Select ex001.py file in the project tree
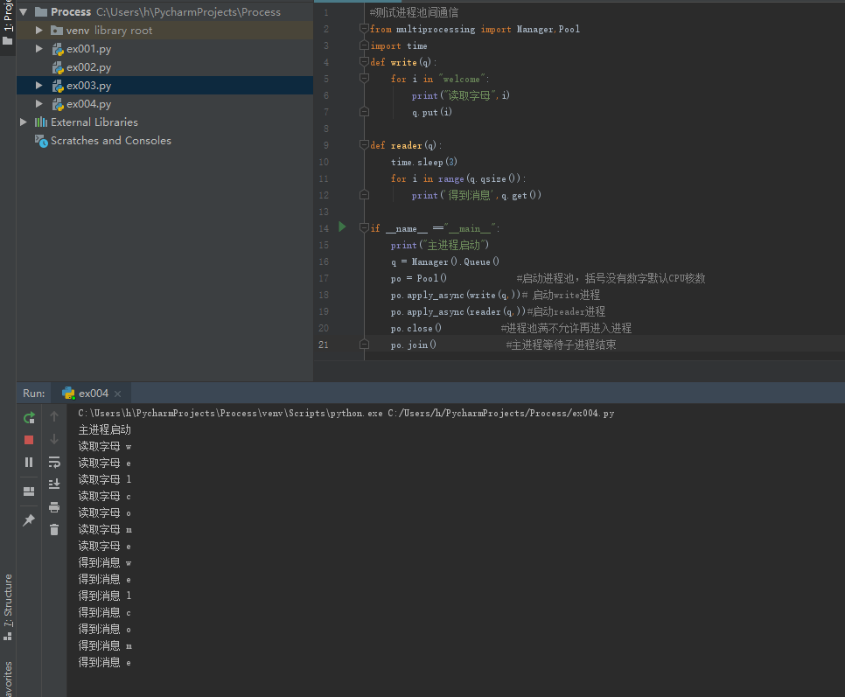The width and height of the screenshot is (845, 697). [x=89, y=49]
